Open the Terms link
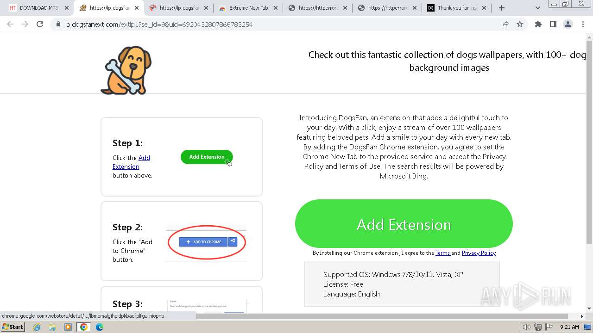The image size is (593, 333). [x=443, y=253]
